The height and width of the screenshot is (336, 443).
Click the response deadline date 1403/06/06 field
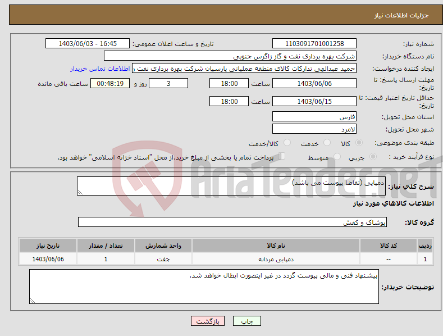[x=314, y=83]
